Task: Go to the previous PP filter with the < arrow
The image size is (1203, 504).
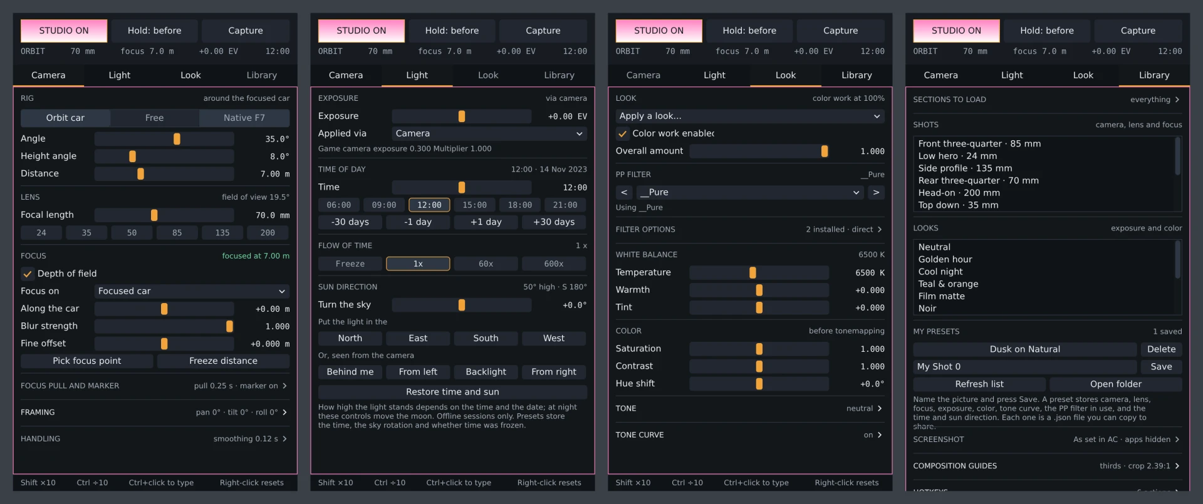Action: [x=624, y=192]
